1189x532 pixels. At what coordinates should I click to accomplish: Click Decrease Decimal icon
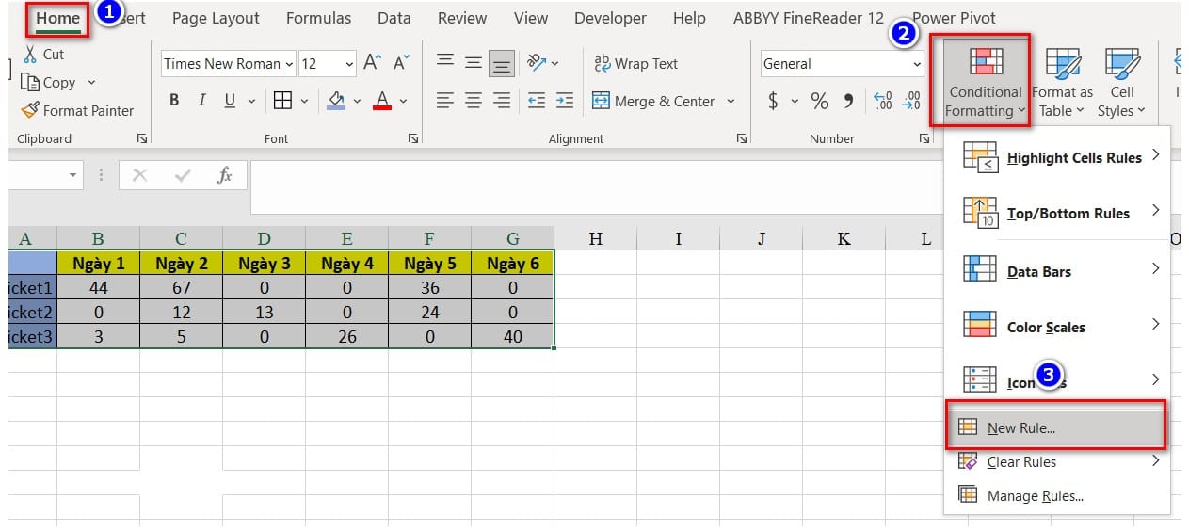tap(911, 101)
